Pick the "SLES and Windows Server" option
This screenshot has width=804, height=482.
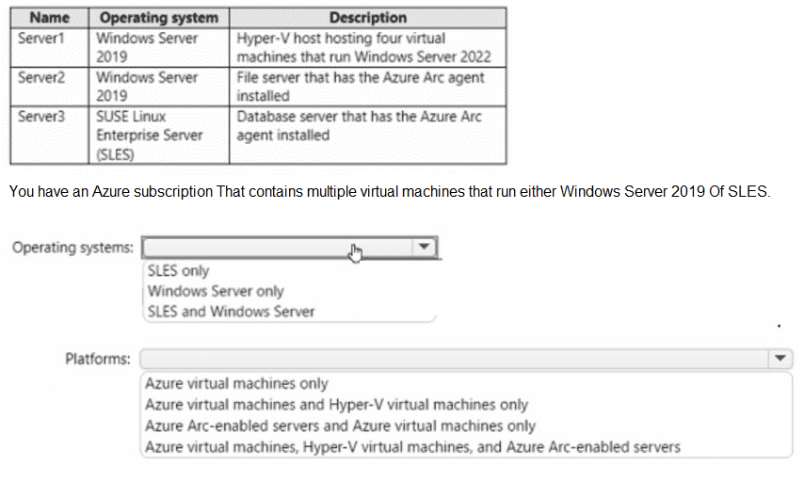point(231,312)
